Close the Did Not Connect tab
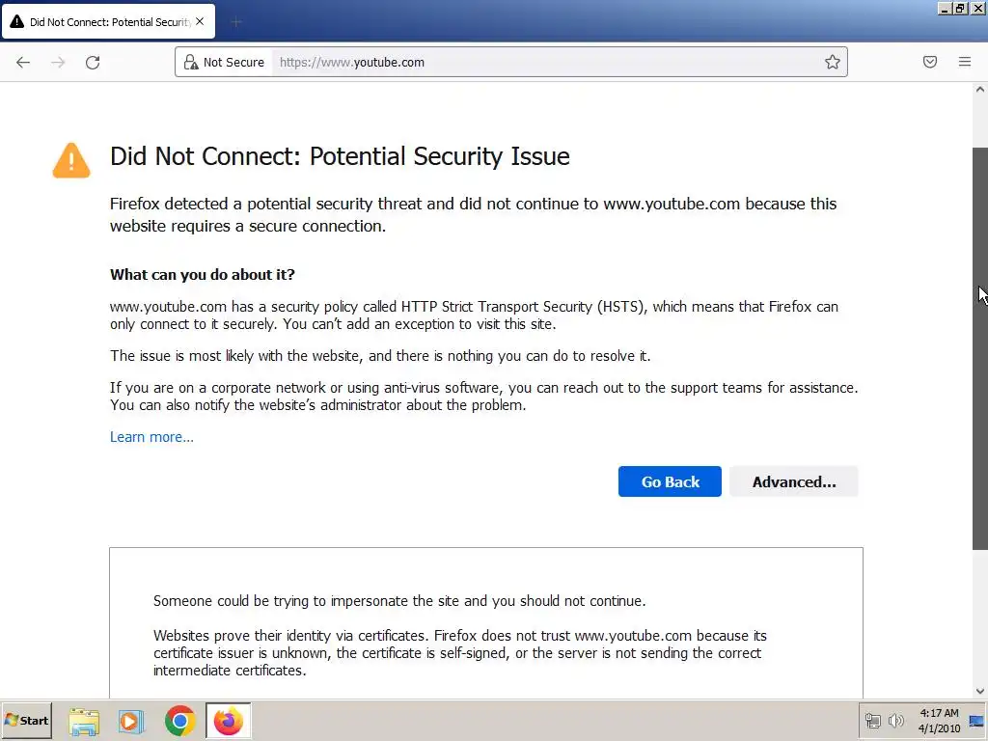 tap(200, 21)
